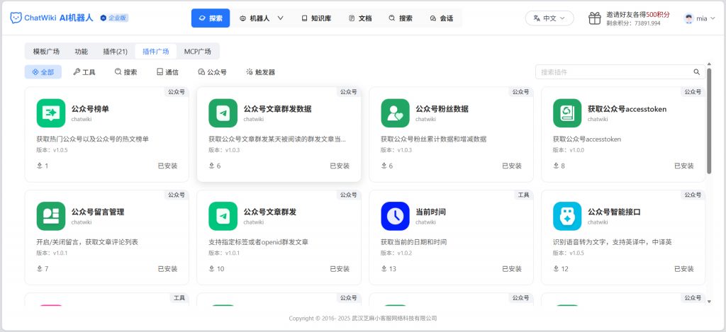Switch to the 插件(21) tab
The image size is (726, 332).
[x=116, y=52]
